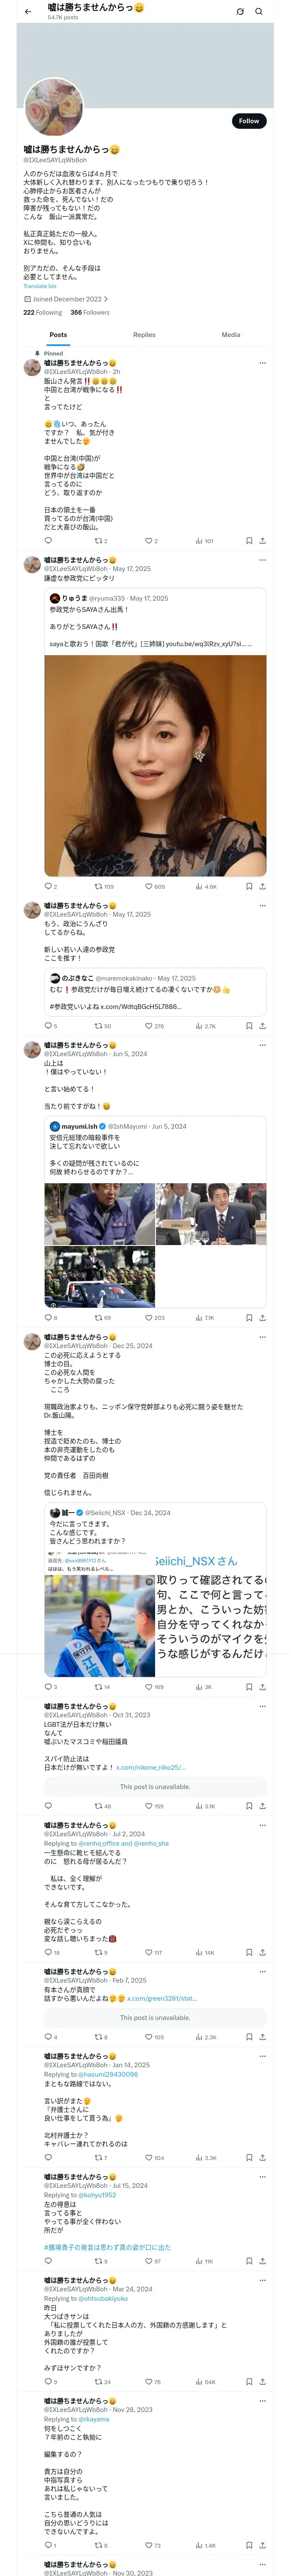Click the refresh icon beside search
The image size is (290, 2576).
240,12
